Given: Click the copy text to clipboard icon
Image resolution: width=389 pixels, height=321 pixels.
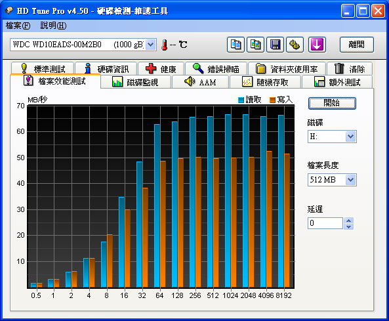Looking at the screenshot, I should pyautogui.click(x=235, y=45).
